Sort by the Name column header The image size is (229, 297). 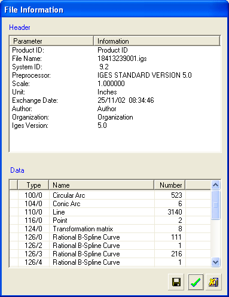tap(102, 185)
